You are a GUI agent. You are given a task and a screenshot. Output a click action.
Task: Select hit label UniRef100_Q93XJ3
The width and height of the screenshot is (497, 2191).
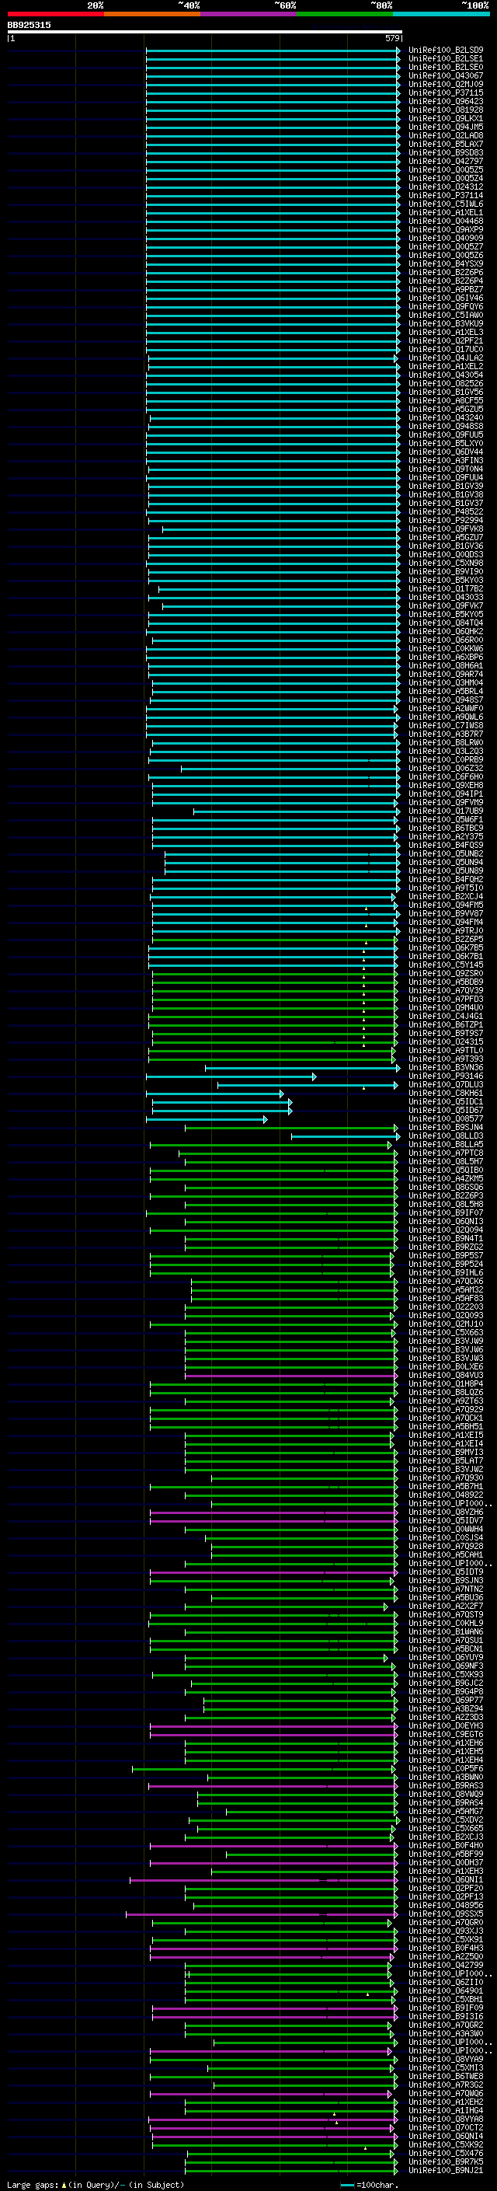[x=446, y=1931]
